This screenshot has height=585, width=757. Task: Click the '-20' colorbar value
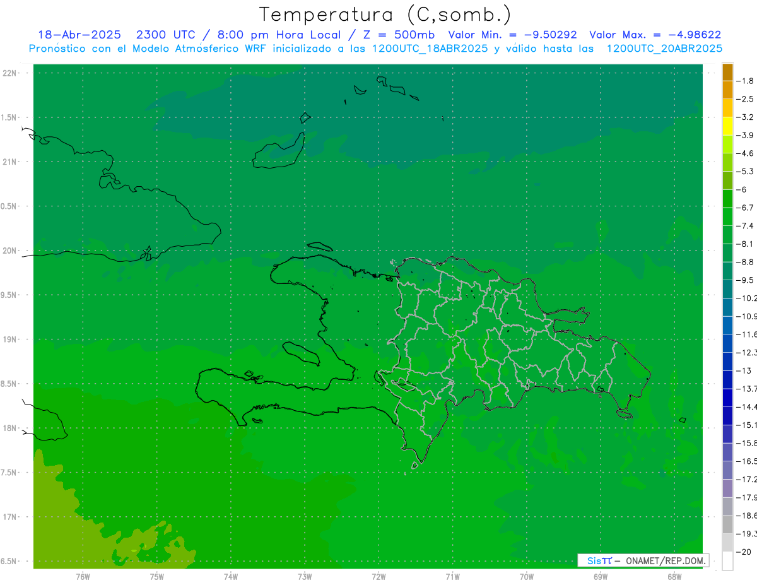(x=744, y=552)
